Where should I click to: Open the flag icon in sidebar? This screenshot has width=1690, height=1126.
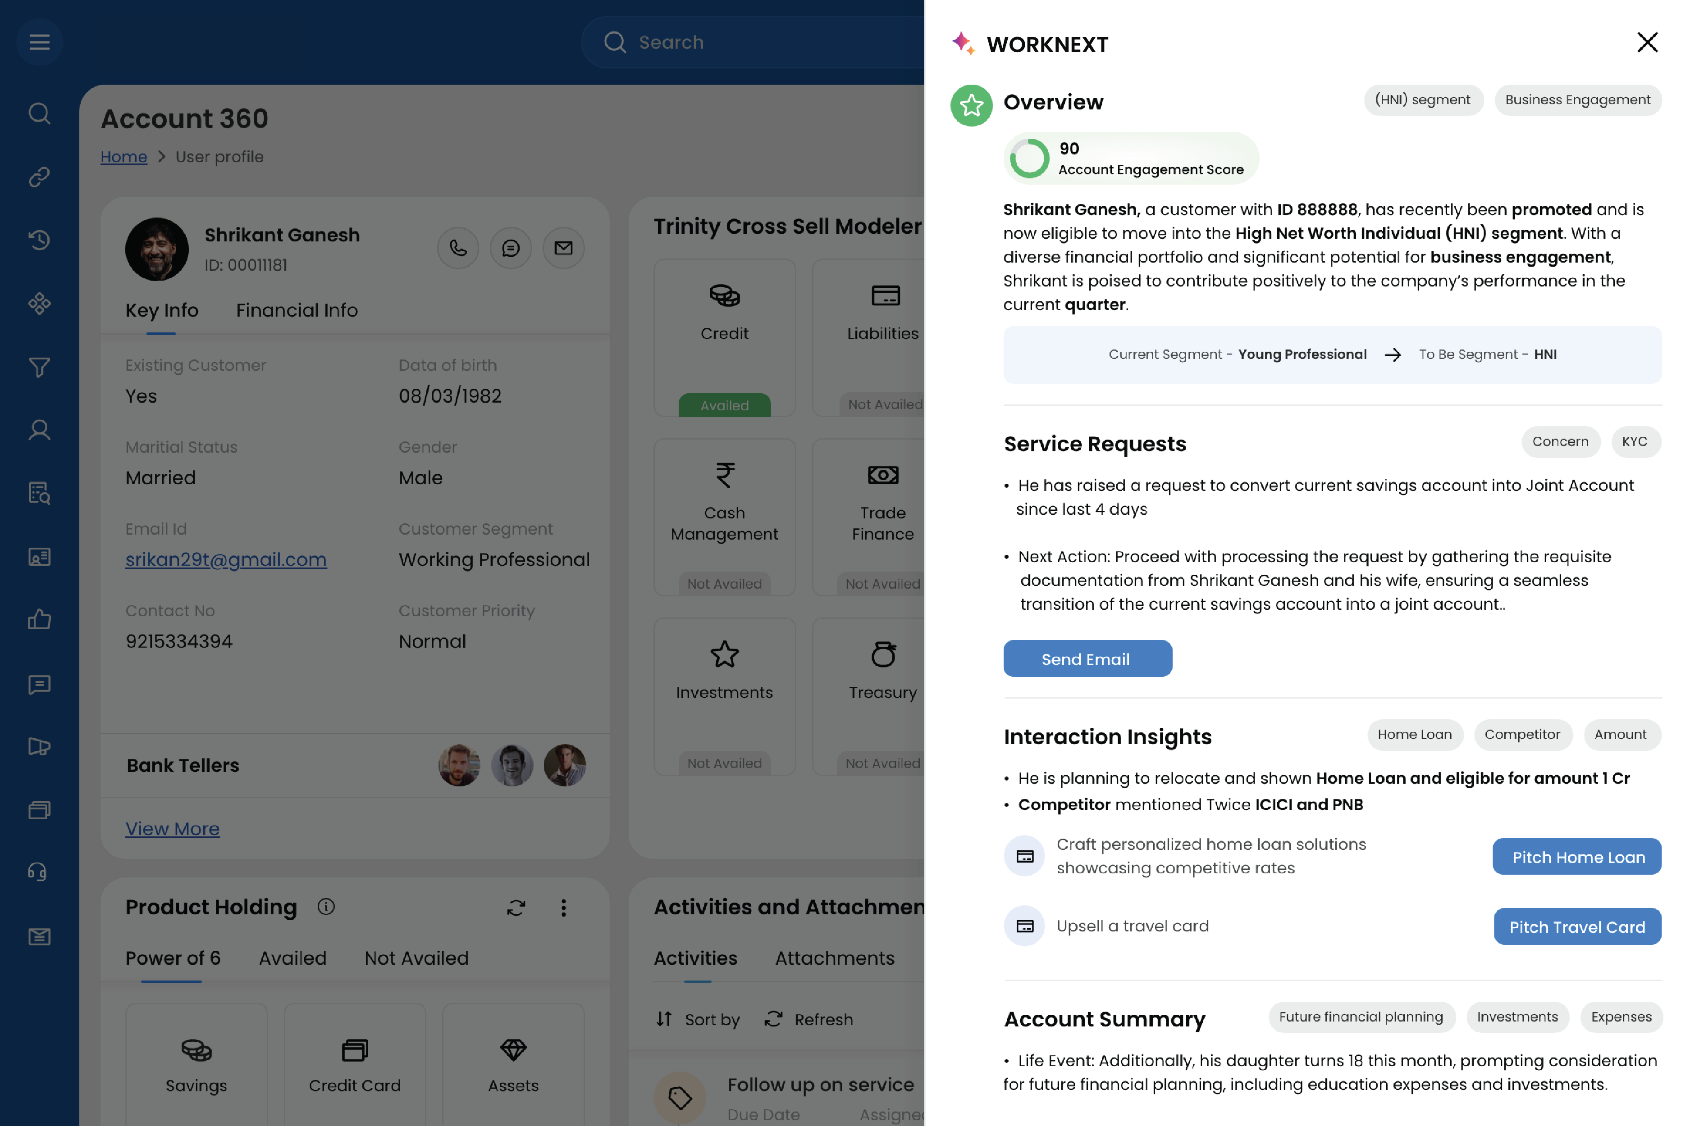(40, 747)
